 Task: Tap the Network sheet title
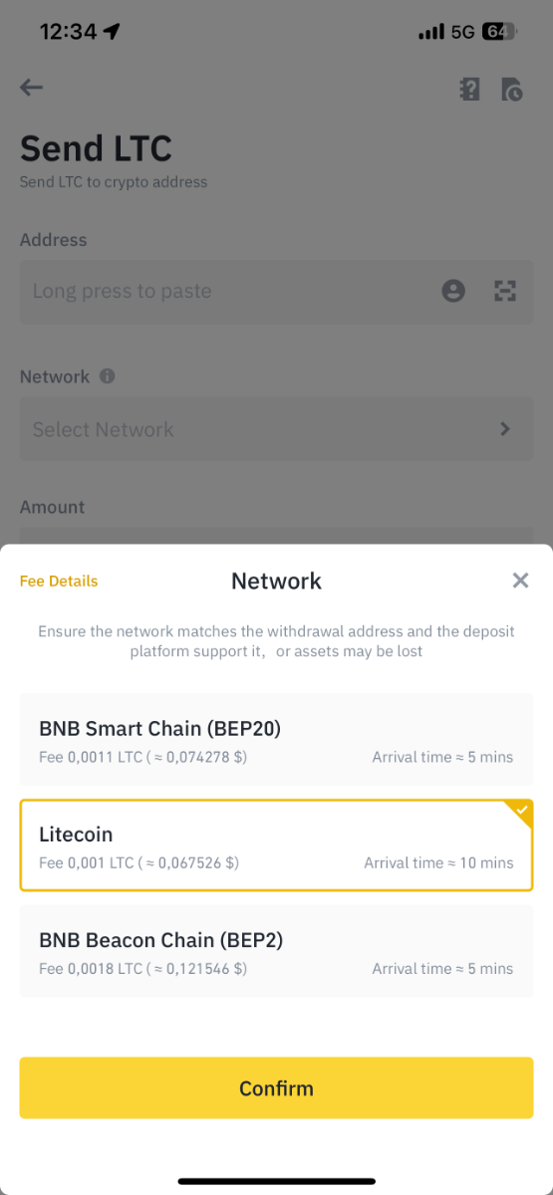point(276,582)
